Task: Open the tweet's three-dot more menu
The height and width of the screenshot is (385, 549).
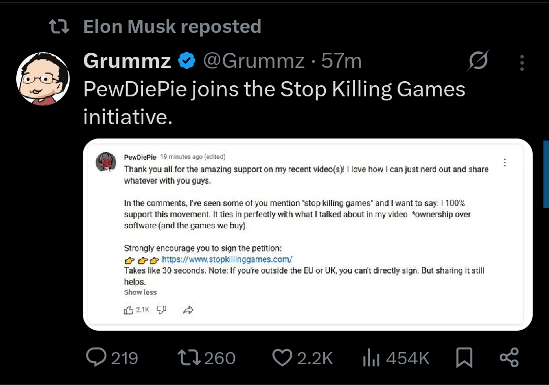Action: pyautogui.click(x=522, y=63)
